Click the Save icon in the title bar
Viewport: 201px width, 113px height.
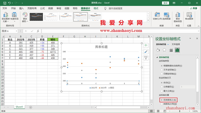(5, 3)
